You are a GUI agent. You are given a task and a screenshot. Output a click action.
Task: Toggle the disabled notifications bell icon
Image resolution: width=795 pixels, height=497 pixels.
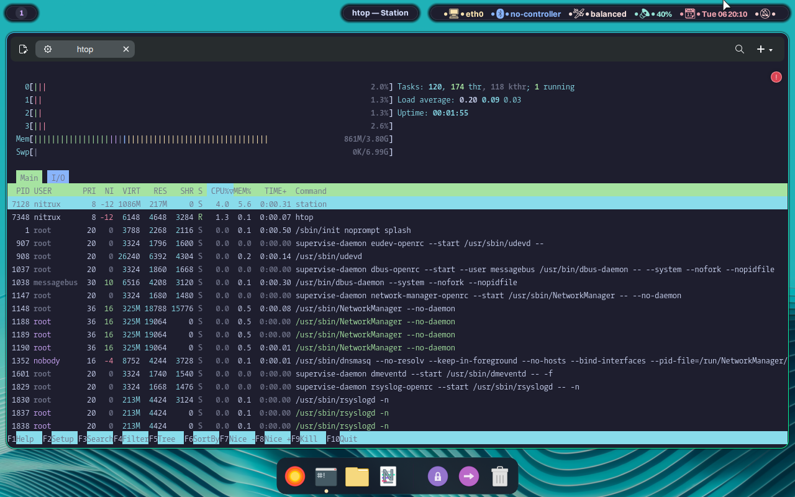tap(765, 13)
